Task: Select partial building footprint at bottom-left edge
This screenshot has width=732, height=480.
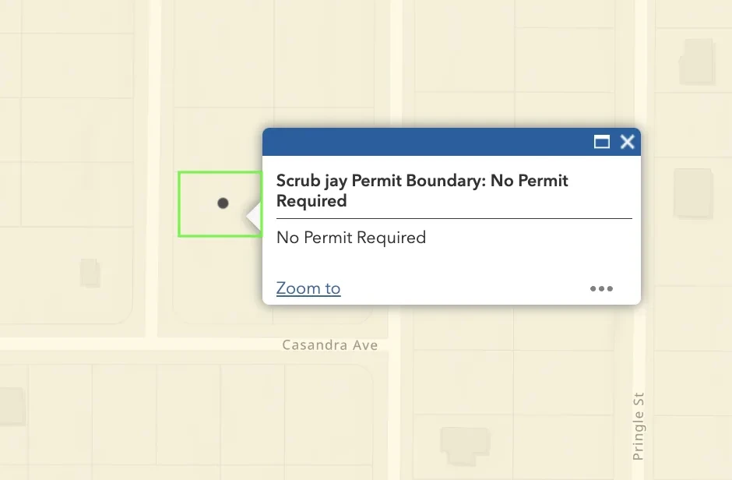Action: pyautogui.click(x=11, y=407)
